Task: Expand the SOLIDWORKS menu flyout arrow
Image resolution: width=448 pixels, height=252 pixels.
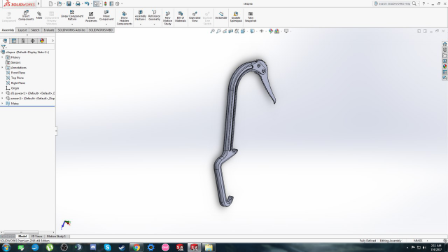Action: click(38, 3)
